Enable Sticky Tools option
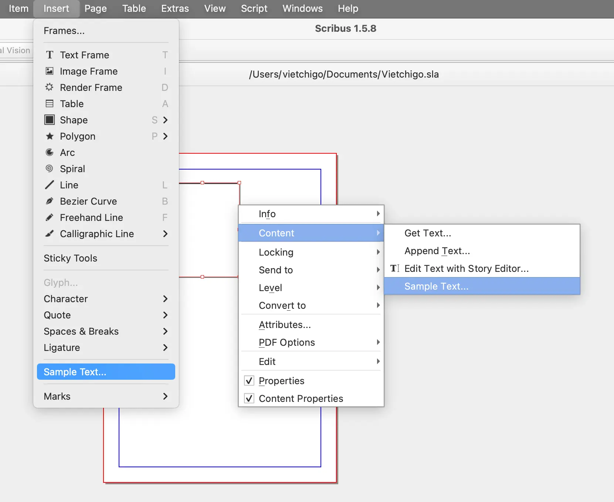Screen dimensions: 614x502 pos(70,258)
